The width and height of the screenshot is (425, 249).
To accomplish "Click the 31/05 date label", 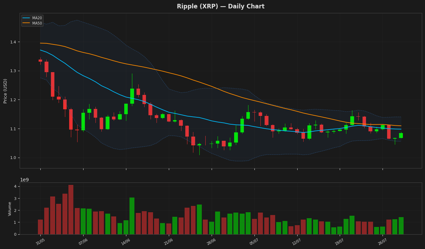I will (40, 242).
